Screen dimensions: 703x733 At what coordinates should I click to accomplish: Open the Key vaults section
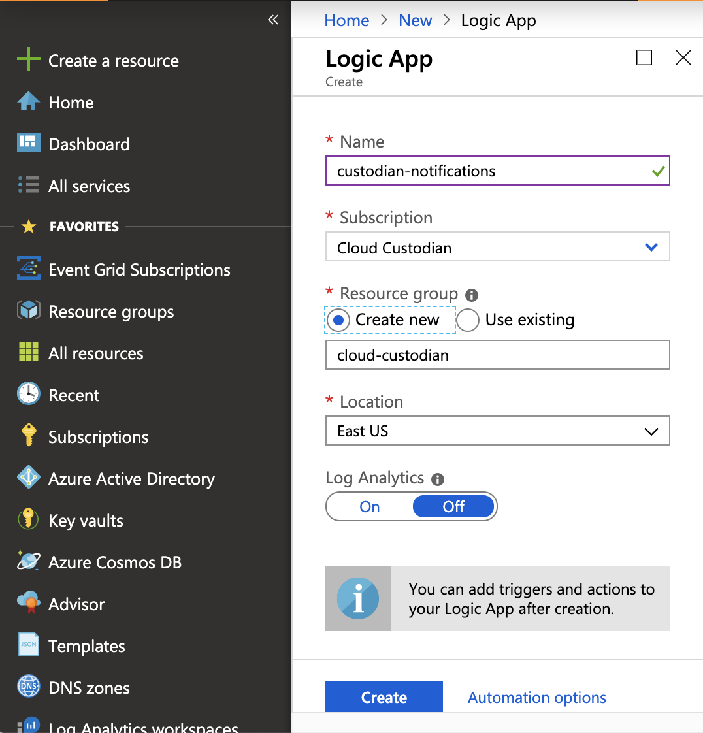coord(86,520)
